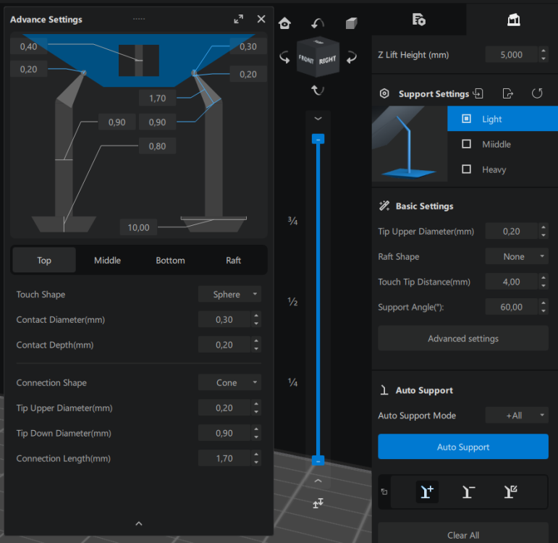Reset support settings with the refresh icon

pos(537,93)
